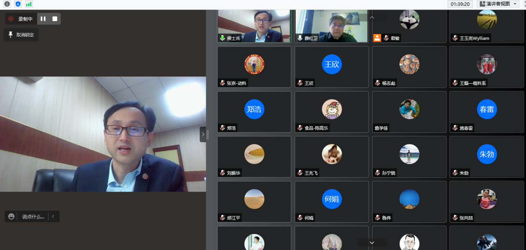Click the 录制中 recording status text
The height and width of the screenshot is (250, 526).
pos(25,19)
